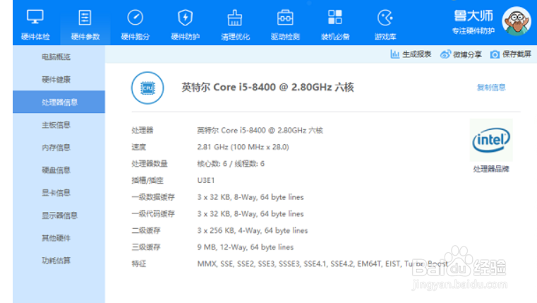Select 显示器信息 in the sidebar
This screenshot has height=303, width=537.
(59, 215)
